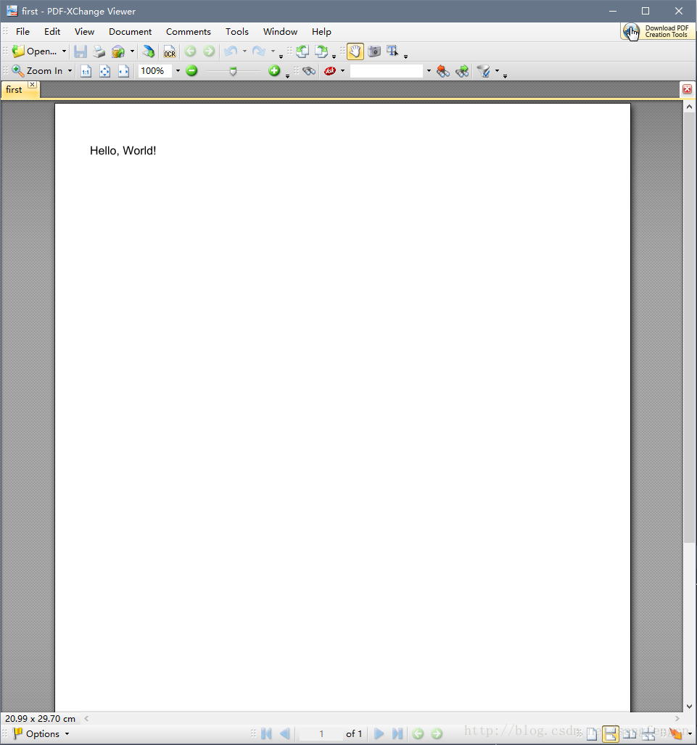
Task: Open the Edit menu
Action: (52, 31)
